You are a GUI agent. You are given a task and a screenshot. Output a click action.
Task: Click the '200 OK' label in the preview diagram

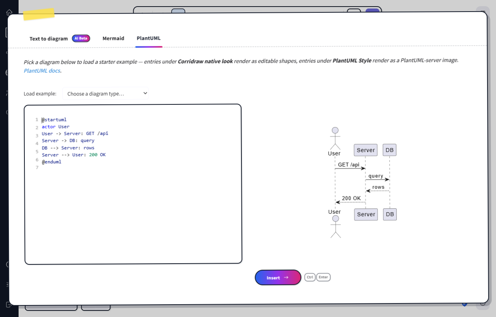351,198
